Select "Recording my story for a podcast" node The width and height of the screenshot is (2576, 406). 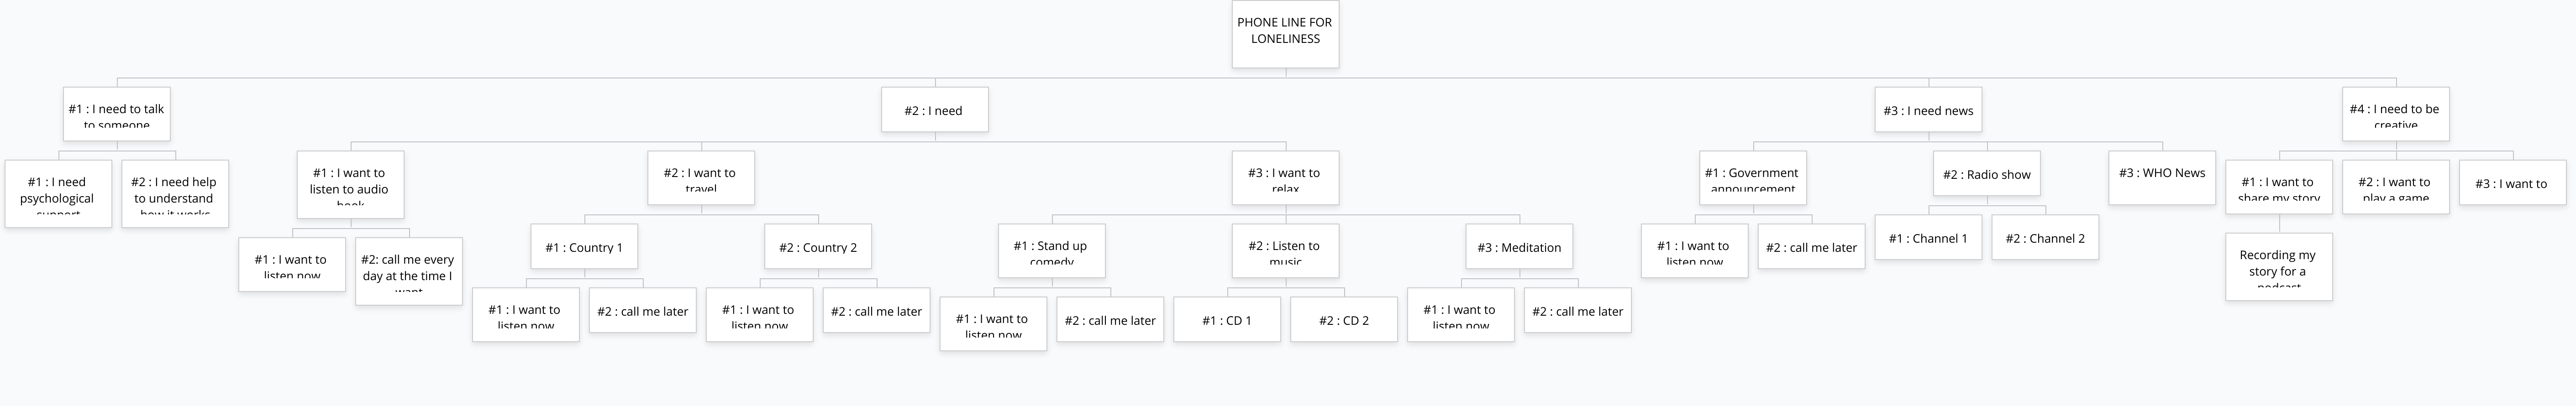(x=2278, y=267)
